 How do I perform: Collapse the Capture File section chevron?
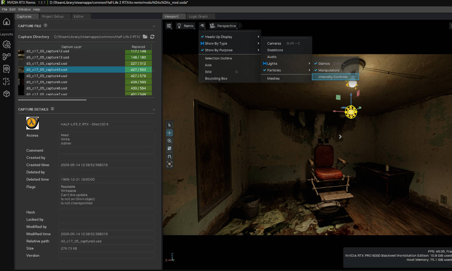click(x=154, y=26)
